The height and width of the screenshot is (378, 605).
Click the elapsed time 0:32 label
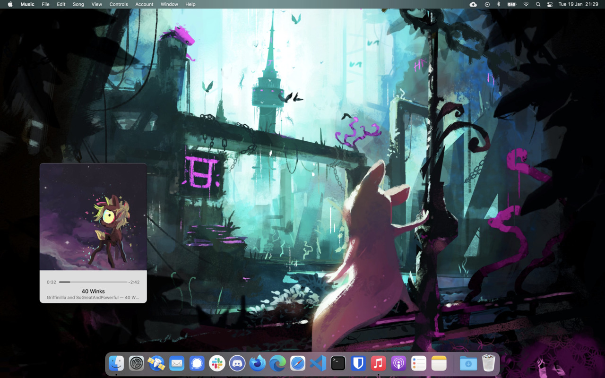coord(52,282)
